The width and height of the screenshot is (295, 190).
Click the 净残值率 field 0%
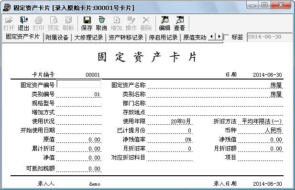170,140
